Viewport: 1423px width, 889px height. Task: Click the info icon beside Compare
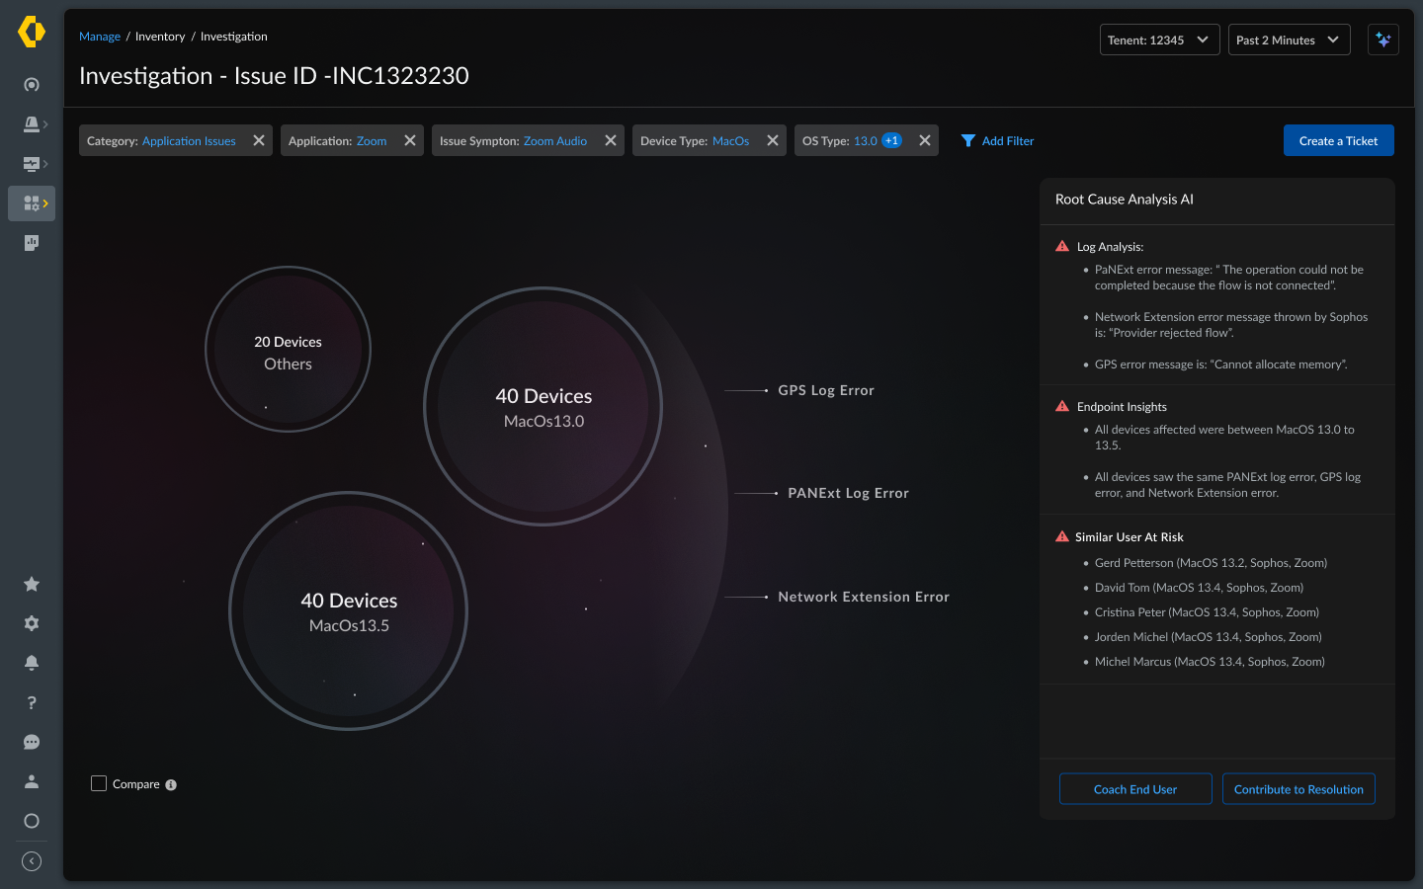(171, 785)
